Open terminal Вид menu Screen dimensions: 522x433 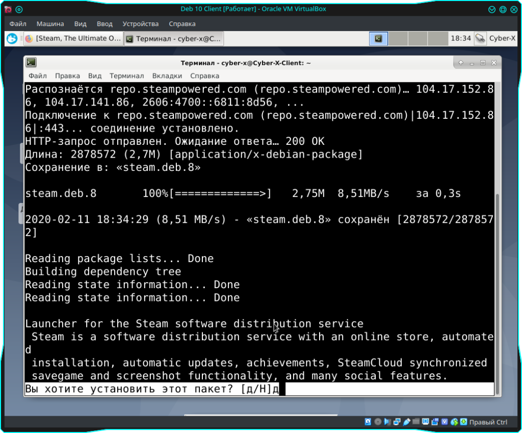click(x=95, y=76)
